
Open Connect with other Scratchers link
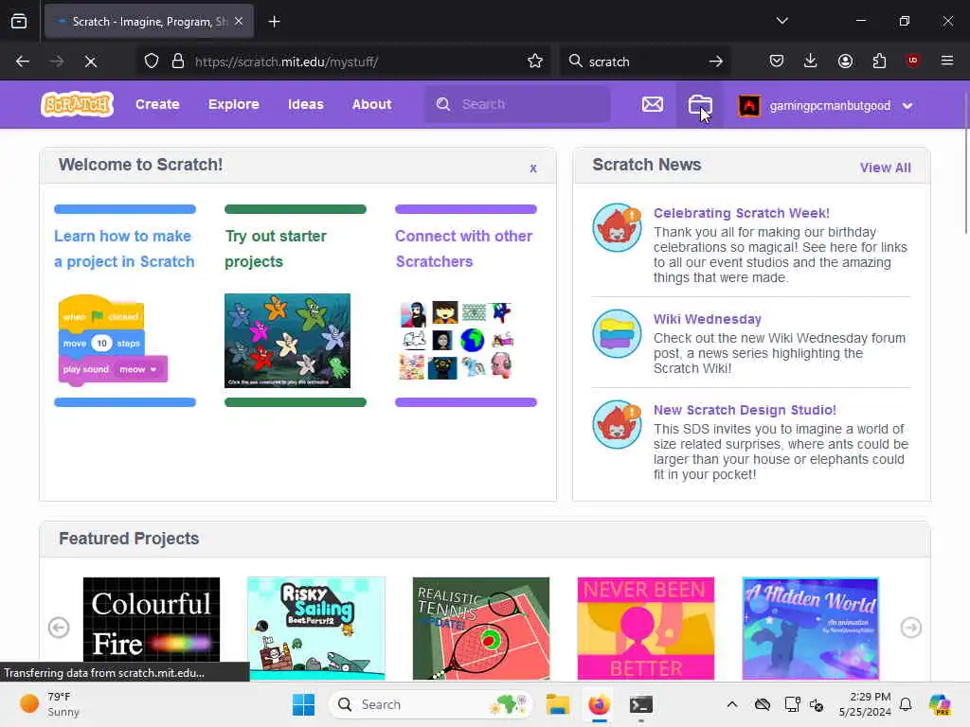point(463,249)
